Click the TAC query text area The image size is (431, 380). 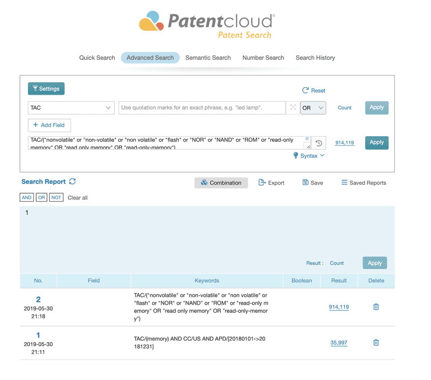(x=169, y=143)
